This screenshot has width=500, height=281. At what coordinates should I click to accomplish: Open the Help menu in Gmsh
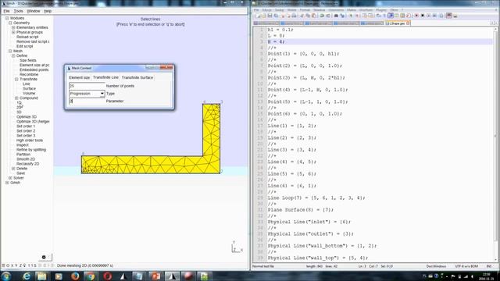(48, 11)
